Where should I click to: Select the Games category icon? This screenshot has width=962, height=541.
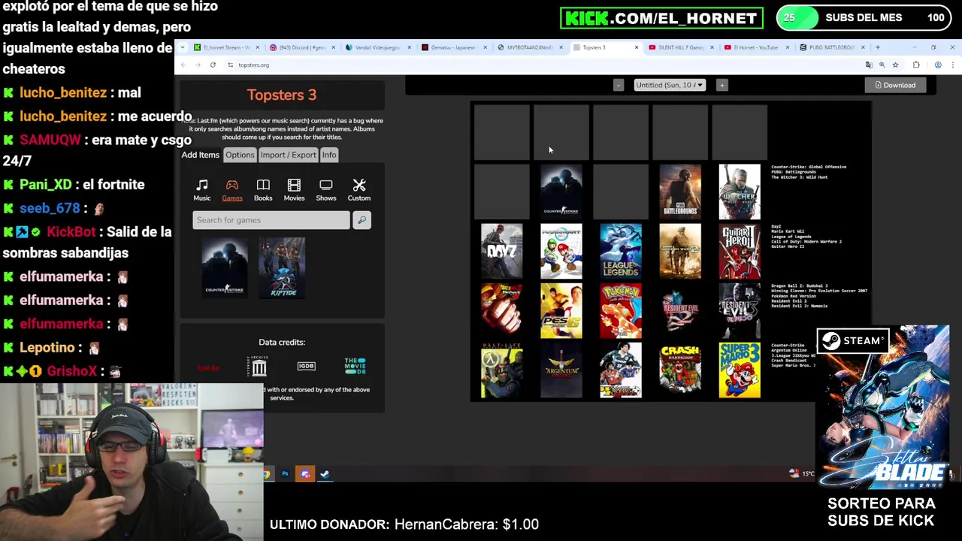pos(231,189)
